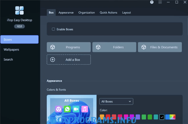Open the help question-mark icon

152,2
